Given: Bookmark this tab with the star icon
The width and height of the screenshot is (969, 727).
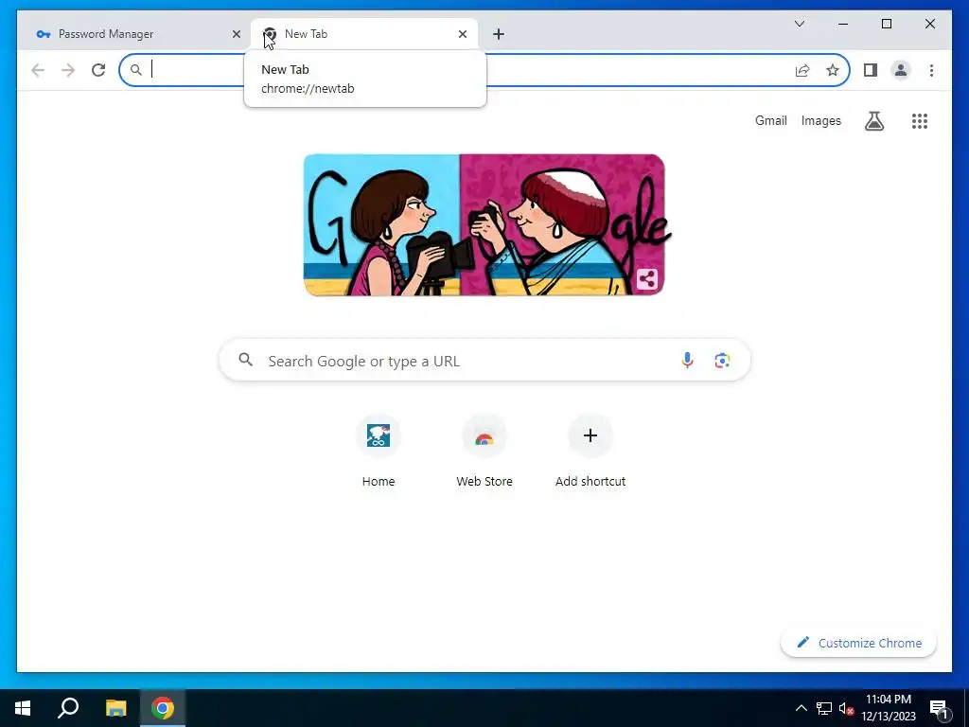Looking at the screenshot, I should [x=833, y=70].
